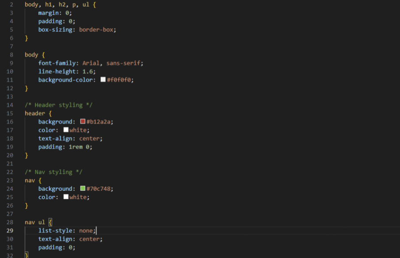Viewport: 400px width, 258px height.
Task: Click line number 15 in the gutter
Action: (10, 114)
